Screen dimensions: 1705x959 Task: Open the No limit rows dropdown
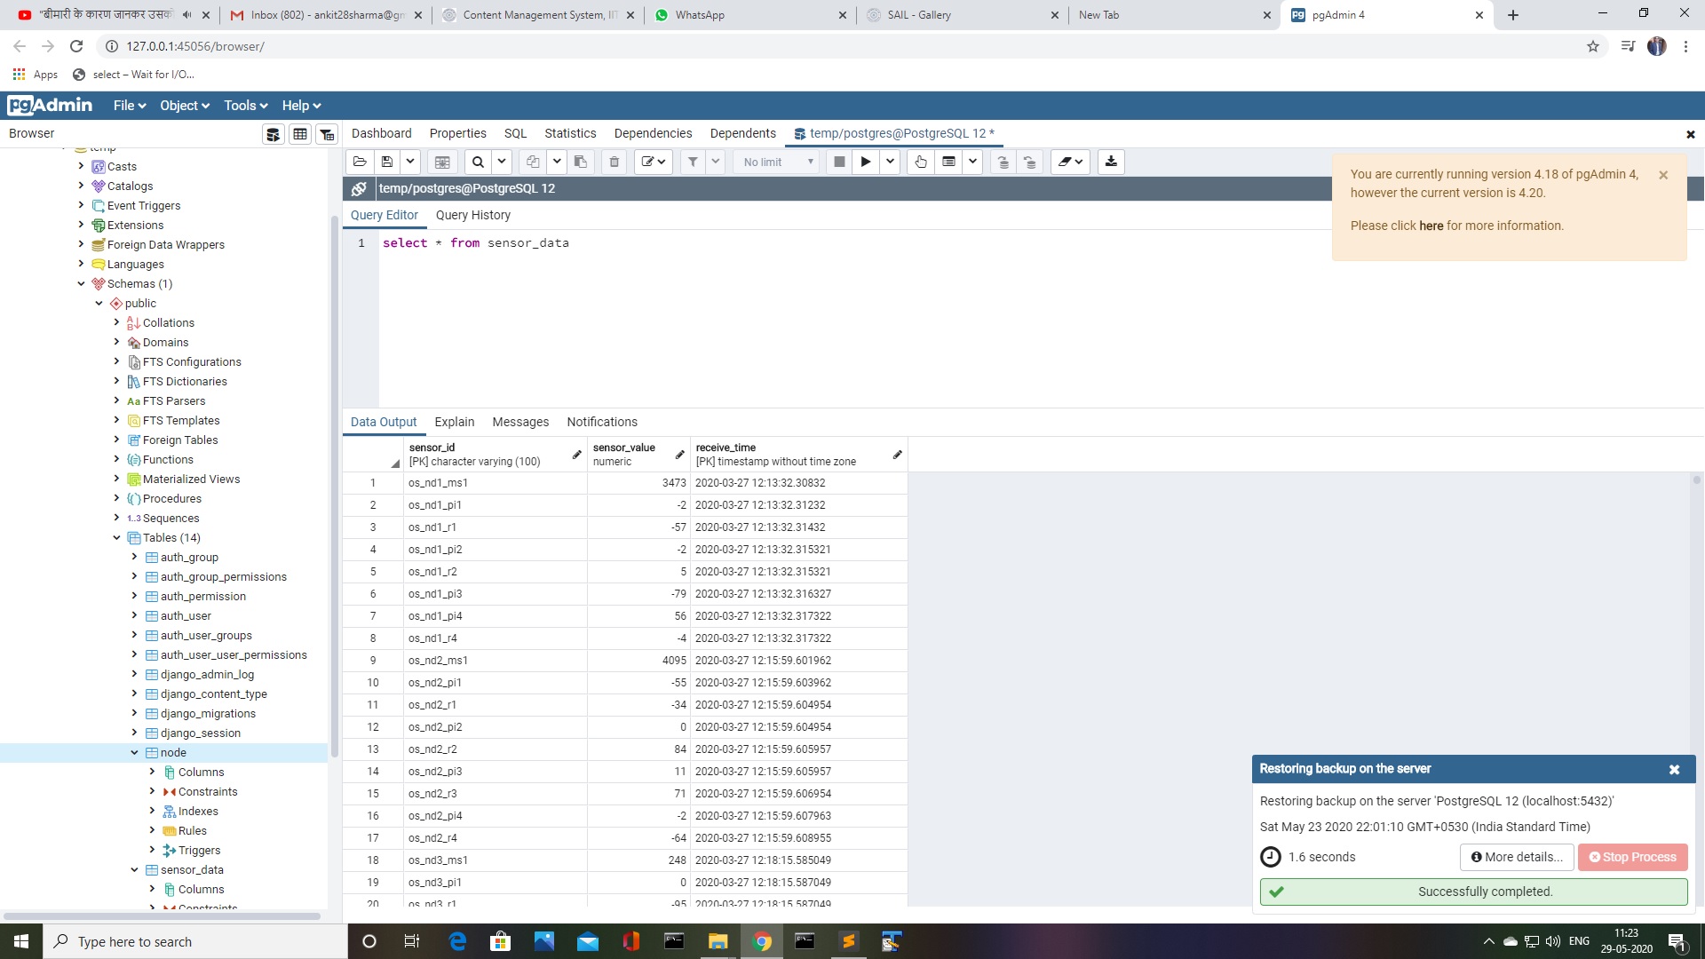pos(778,162)
